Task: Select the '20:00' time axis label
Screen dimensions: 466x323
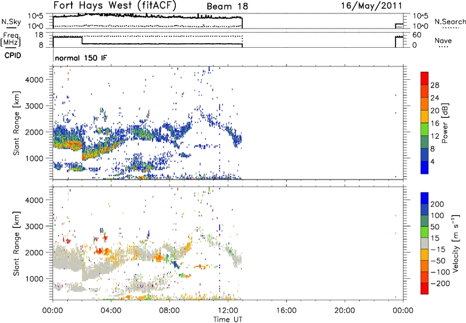Action: pos(344,311)
